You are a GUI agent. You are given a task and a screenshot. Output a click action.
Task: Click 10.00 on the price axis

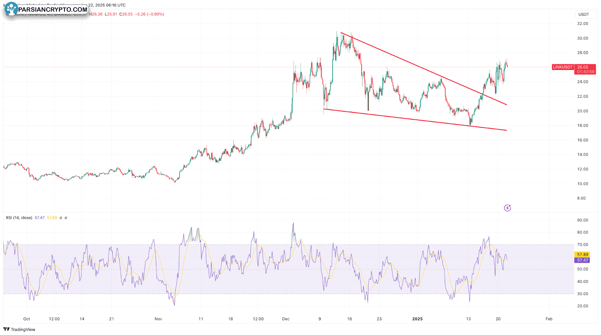pyautogui.click(x=583, y=184)
